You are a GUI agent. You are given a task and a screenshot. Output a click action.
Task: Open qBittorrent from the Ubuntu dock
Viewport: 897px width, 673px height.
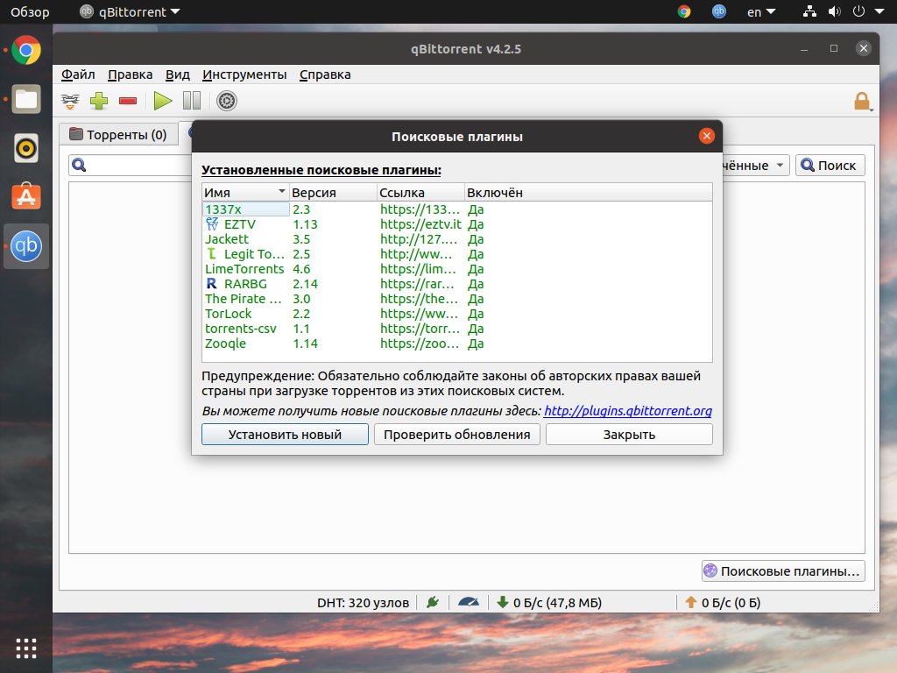(x=26, y=246)
